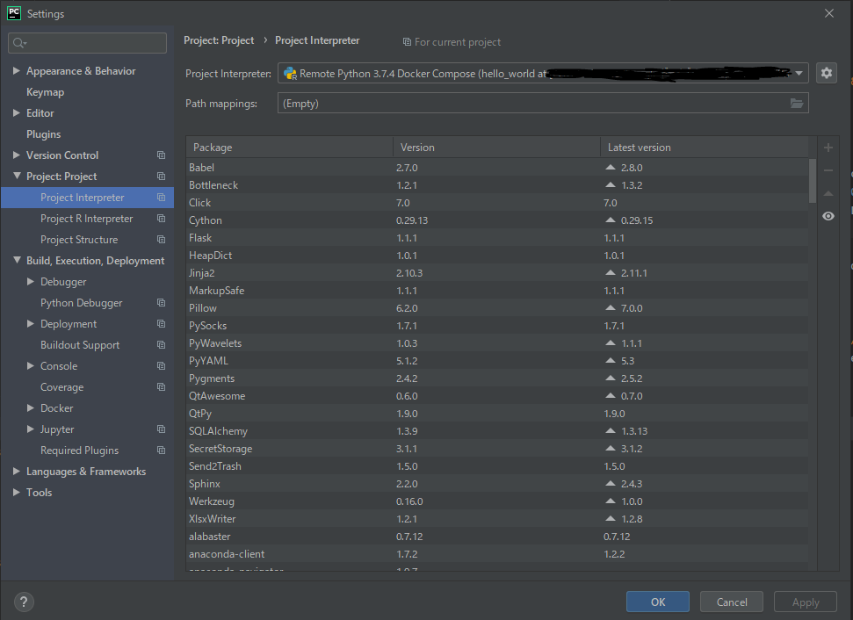Select Keymap in settings tree
853x620 pixels.
tap(45, 92)
